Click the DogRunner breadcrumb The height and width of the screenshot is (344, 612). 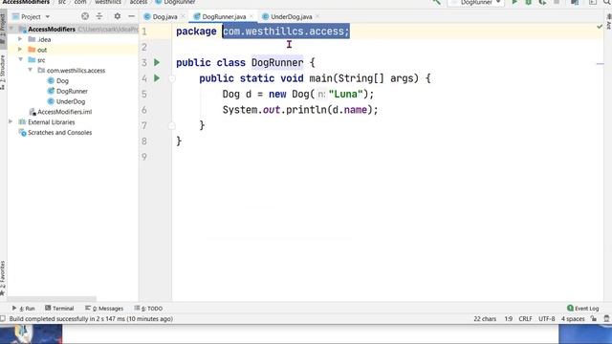click(x=175, y=2)
